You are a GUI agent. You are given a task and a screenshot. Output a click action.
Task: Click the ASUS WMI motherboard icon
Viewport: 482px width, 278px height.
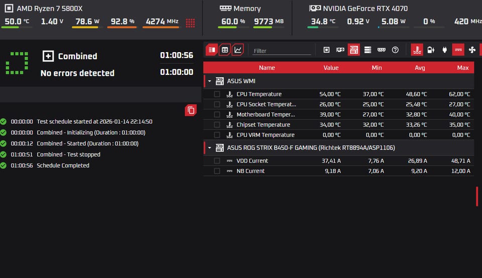pyautogui.click(x=219, y=81)
